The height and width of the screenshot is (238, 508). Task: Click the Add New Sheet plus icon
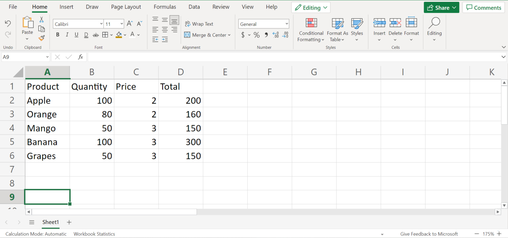point(69,222)
